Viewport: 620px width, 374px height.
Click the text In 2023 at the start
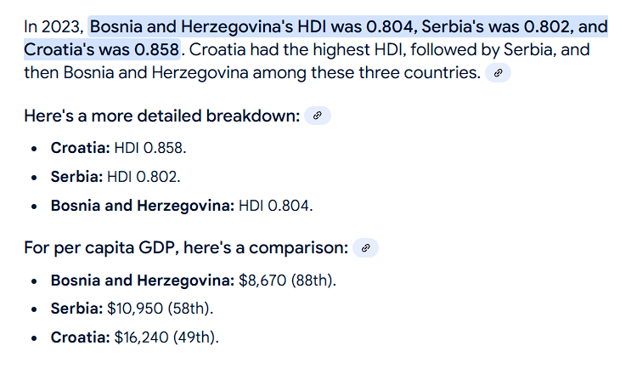[54, 26]
